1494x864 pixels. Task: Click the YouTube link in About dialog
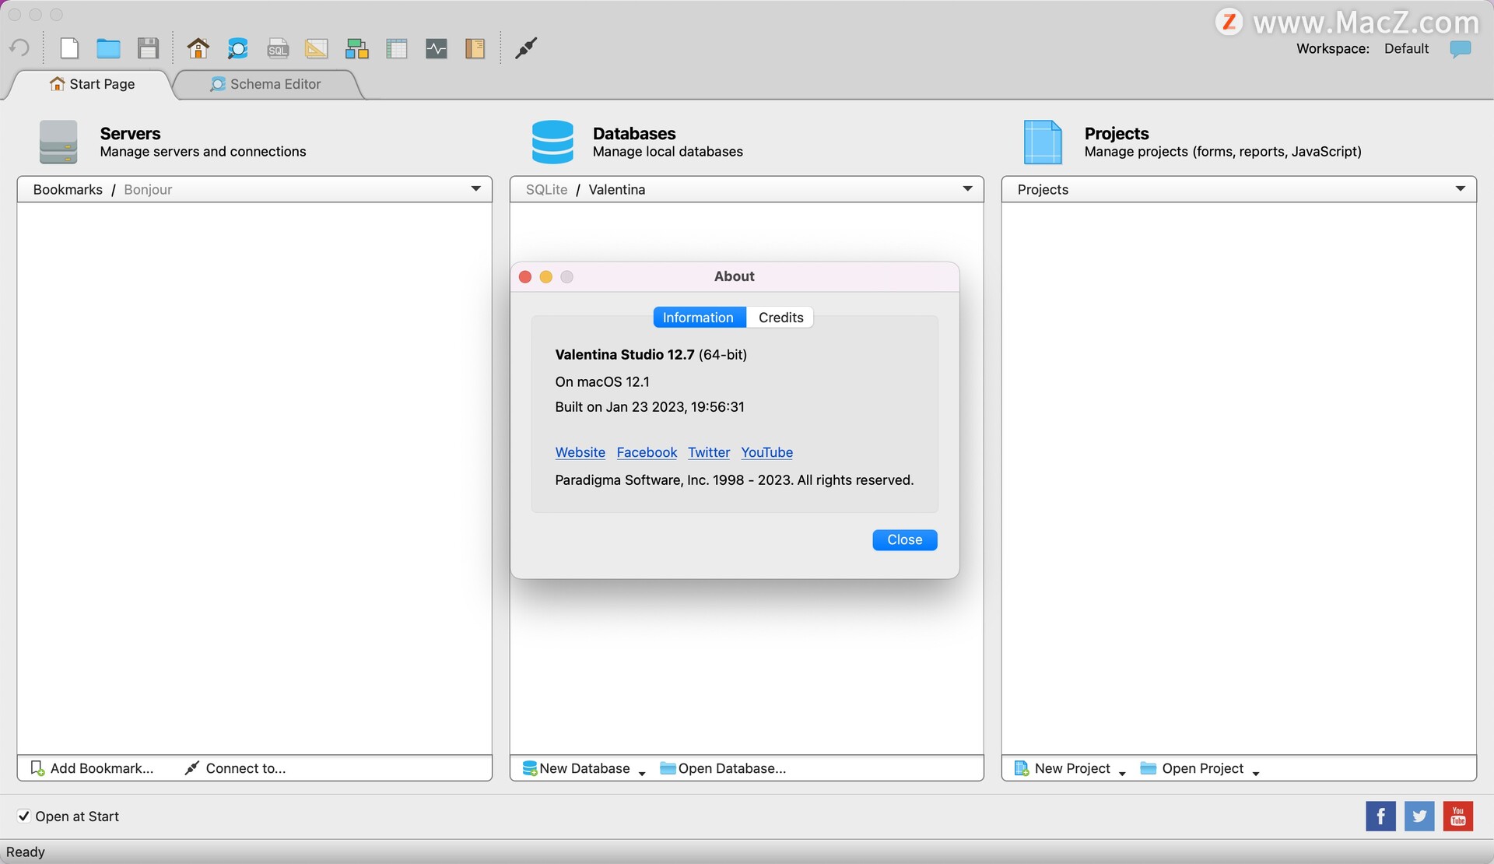point(766,452)
